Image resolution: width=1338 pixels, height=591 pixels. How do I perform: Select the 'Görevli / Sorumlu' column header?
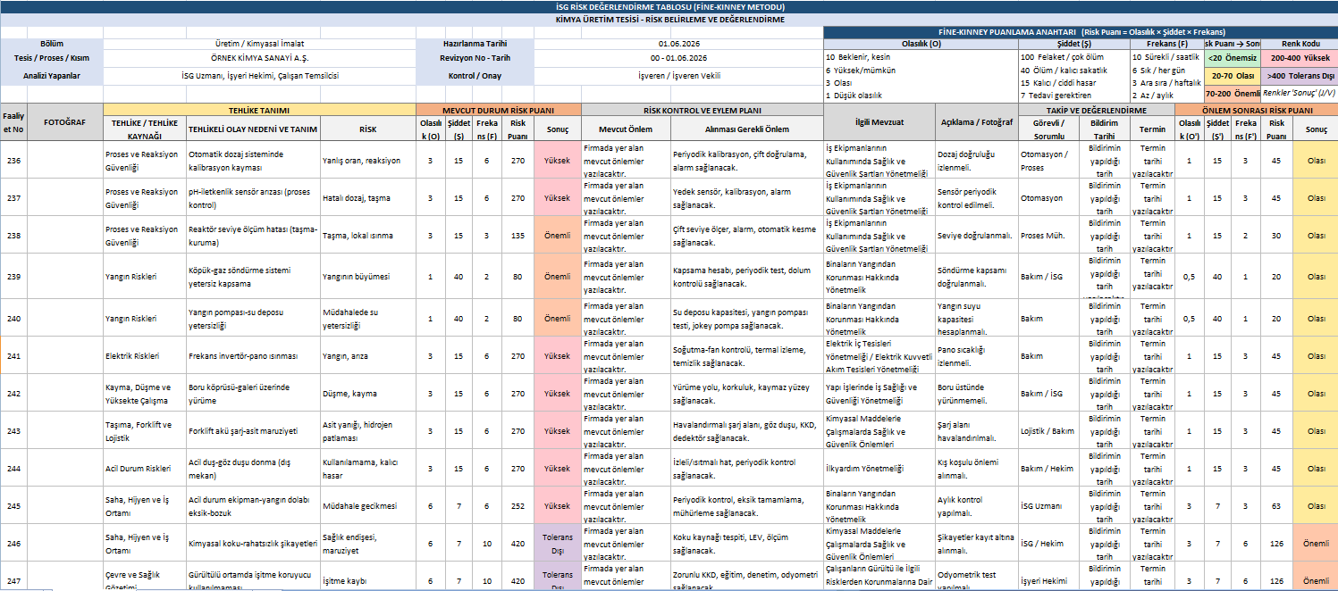pos(1049,129)
